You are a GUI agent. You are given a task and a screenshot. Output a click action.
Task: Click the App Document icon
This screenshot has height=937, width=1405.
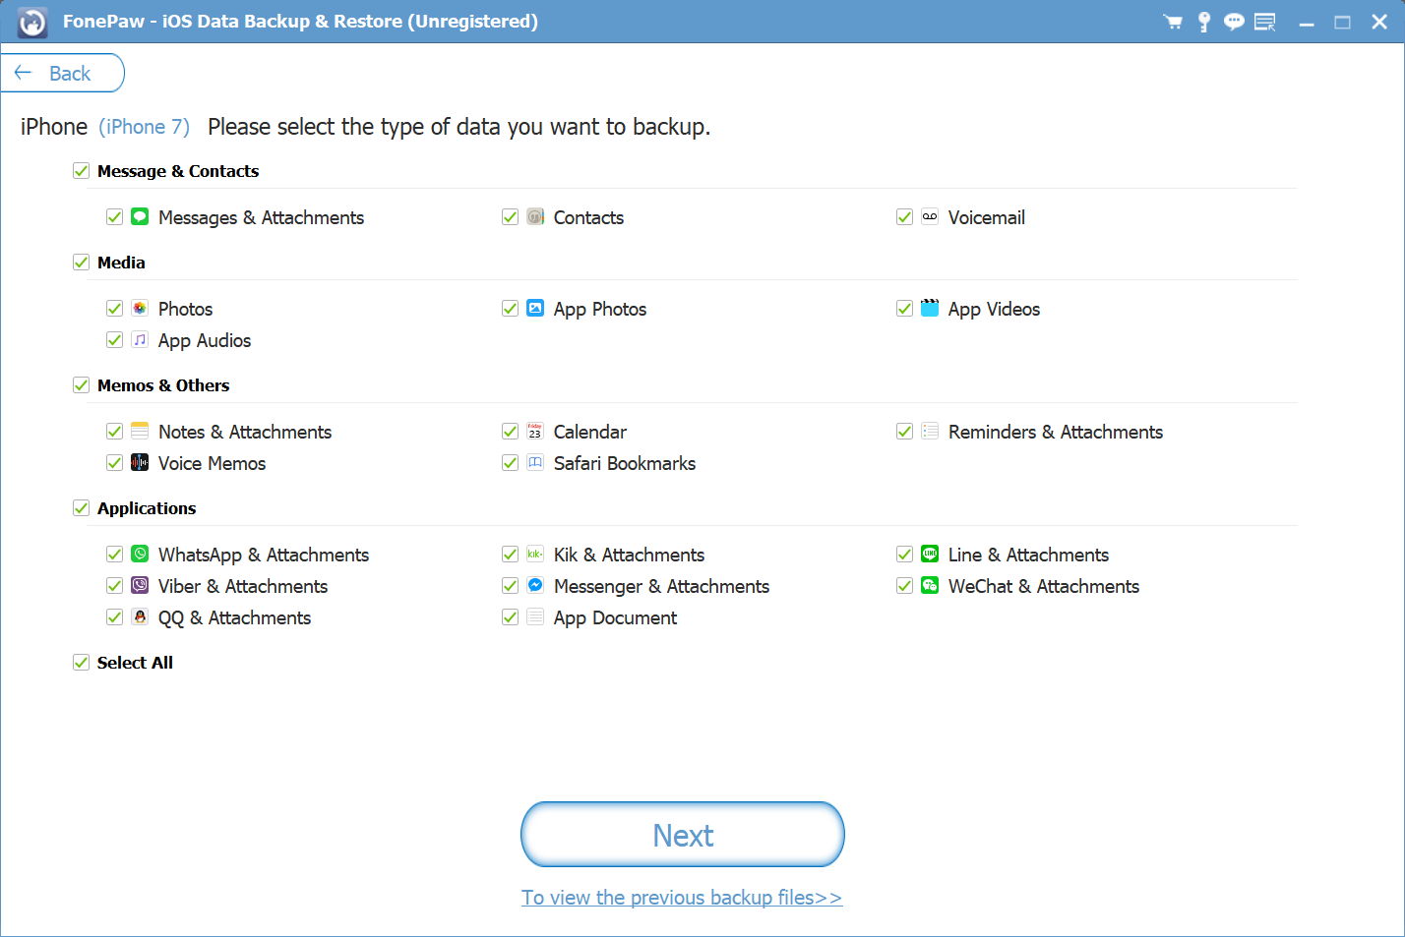click(x=535, y=616)
